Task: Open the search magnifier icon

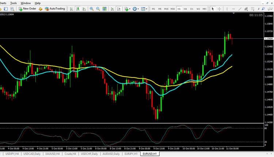Action: point(263,9)
